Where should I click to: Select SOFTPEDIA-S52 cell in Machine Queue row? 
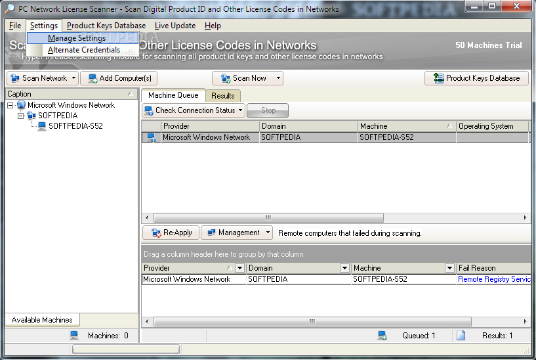[x=407, y=137]
